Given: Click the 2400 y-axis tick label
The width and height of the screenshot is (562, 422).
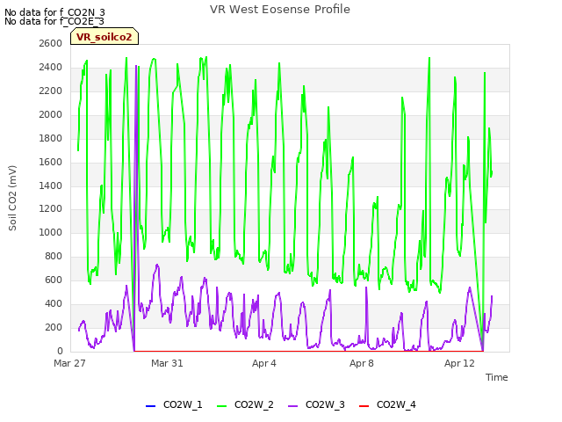Looking at the screenshot, I should pos(51,67).
